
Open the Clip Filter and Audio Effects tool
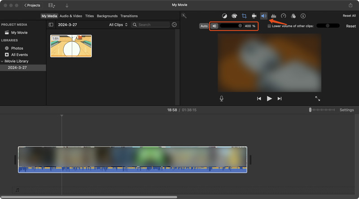click(x=293, y=16)
